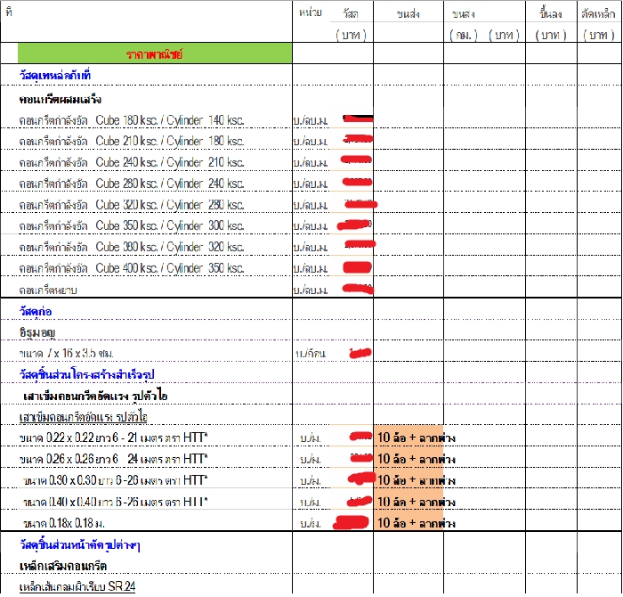The width and height of the screenshot is (623, 597).
Task: Select the green ราคาพาณิชย์ header cell
Action: (x=154, y=54)
